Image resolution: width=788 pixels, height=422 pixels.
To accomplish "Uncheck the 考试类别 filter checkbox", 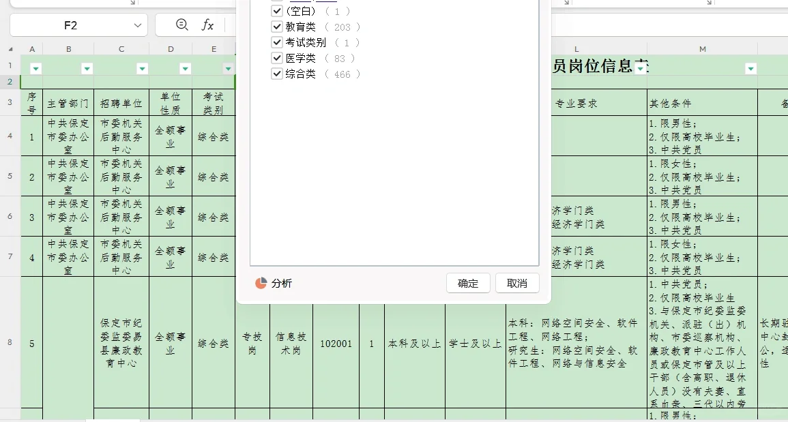I will coord(276,42).
